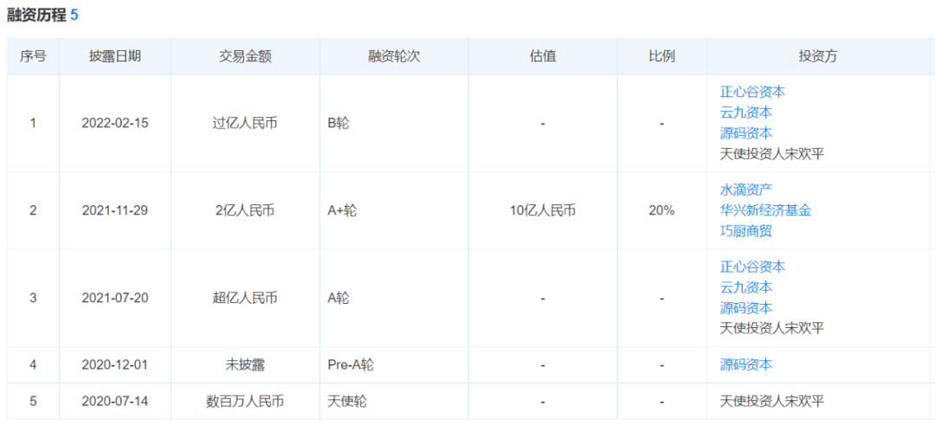Click the 投资方 column header
The width and height of the screenshot is (935, 425).
click(x=818, y=56)
